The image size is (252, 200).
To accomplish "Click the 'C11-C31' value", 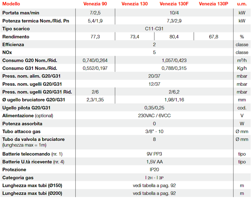I will (x=154, y=29).
